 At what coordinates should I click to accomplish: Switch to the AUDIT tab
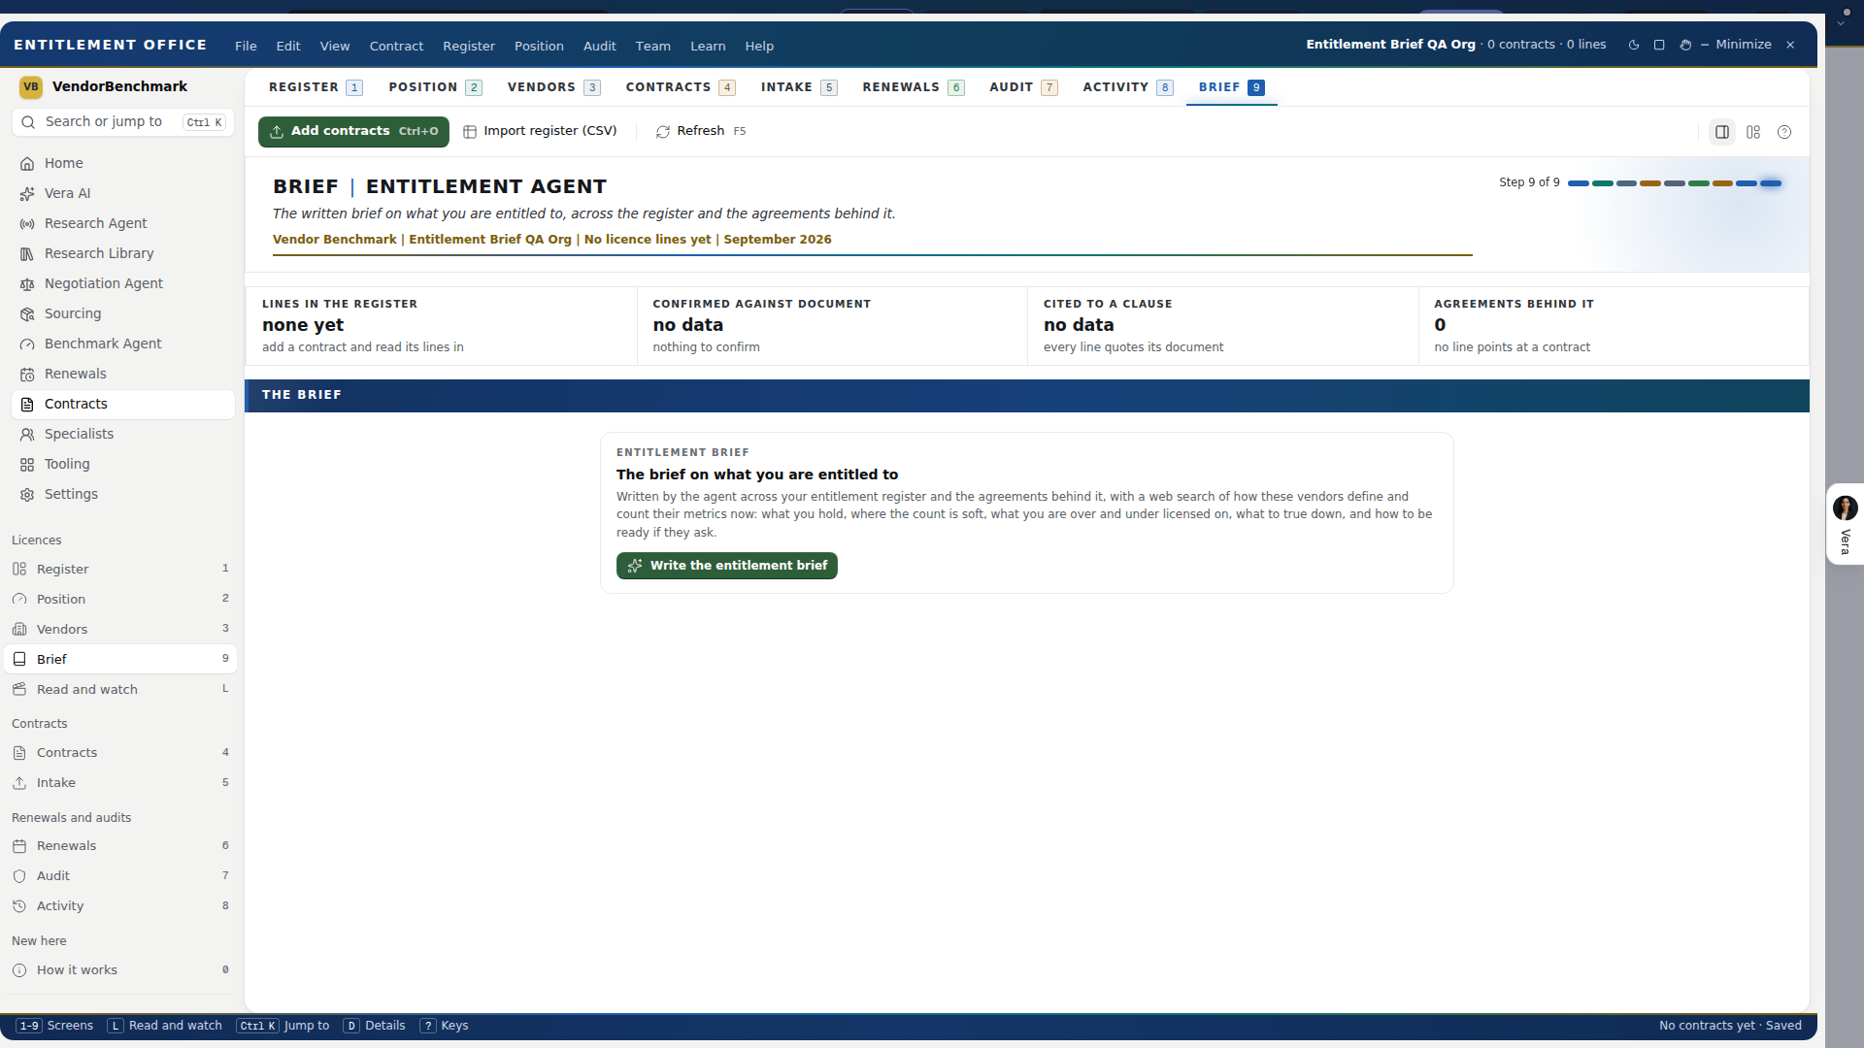(x=1023, y=87)
